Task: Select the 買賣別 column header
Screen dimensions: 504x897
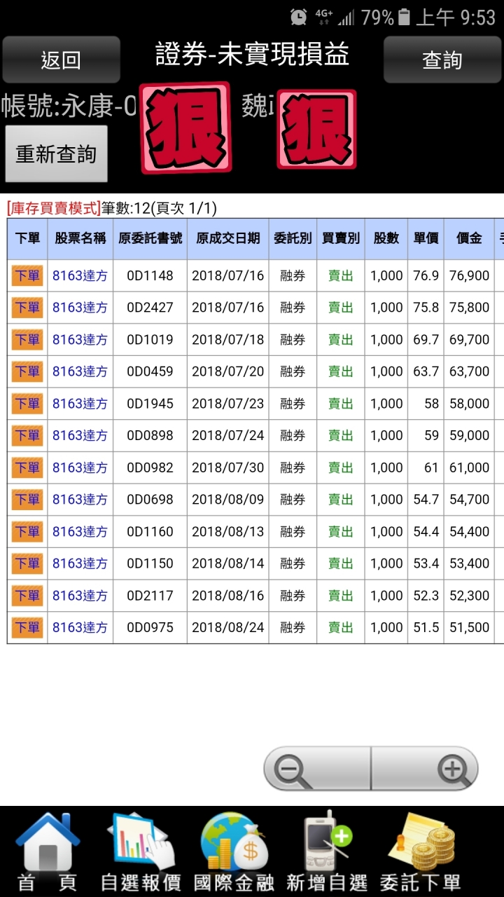Action: (x=341, y=238)
